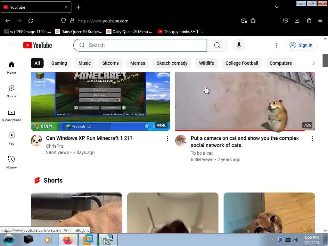Expand the list all tabs dropdown
328x246 pixels.
click(276, 7)
